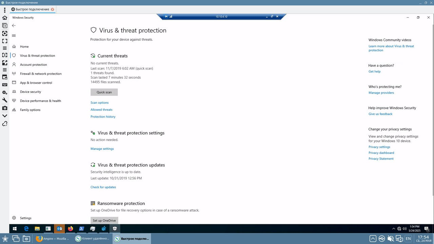Open Learn more about Virus & threat protection
Screen dimensions: 434x244
391,48
